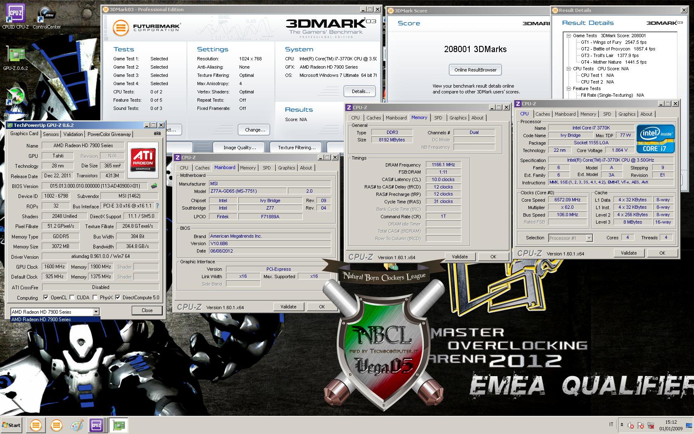The image size is (694, 434).
Task: Click OK in CPU-Z processor window
Action: [662, 253]
